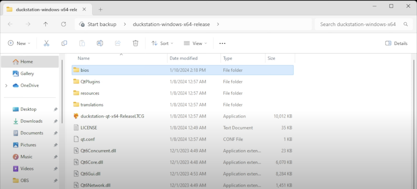Select the LICENSE text document icon
417x189 pixels.
coord(76,127)
